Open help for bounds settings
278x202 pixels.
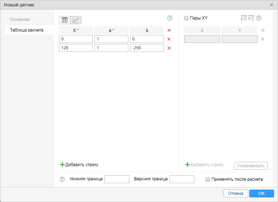[x=62, y=179]
